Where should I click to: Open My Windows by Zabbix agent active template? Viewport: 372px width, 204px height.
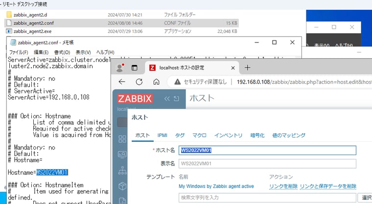pos(216,186)
